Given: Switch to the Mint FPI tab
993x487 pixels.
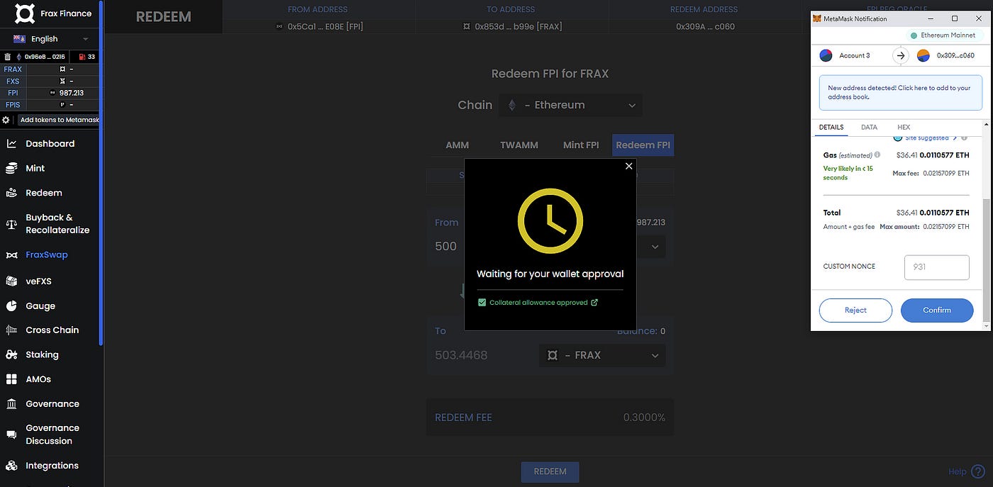Looking at the screenshot, I should point(581,145).
